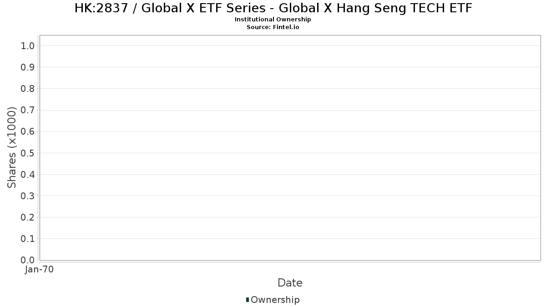546x307 pixels.
Task: Click the 0.7 y-axis tick label
Action: (28, 110)
